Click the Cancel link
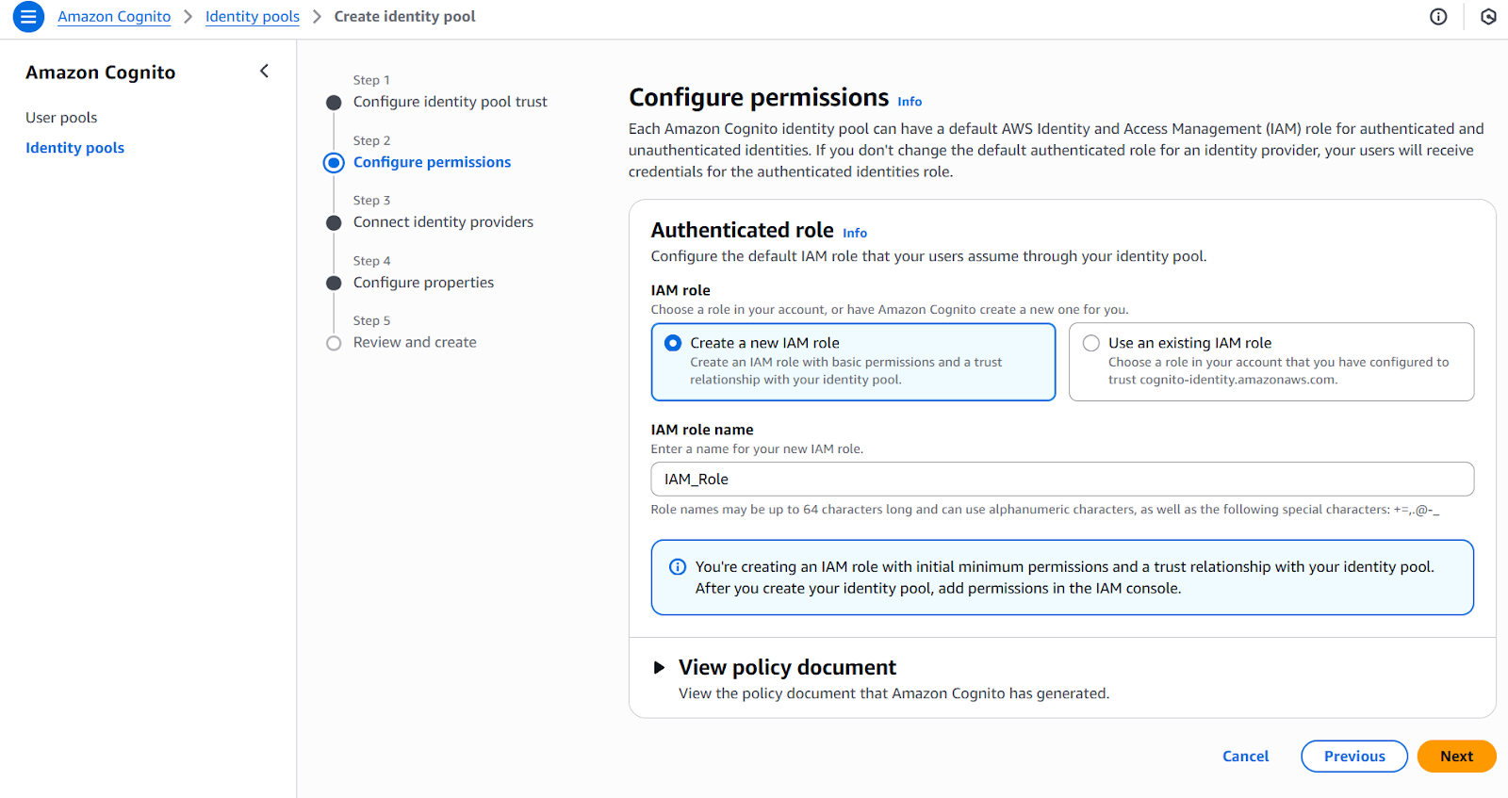 click(x=1245, y=756)
